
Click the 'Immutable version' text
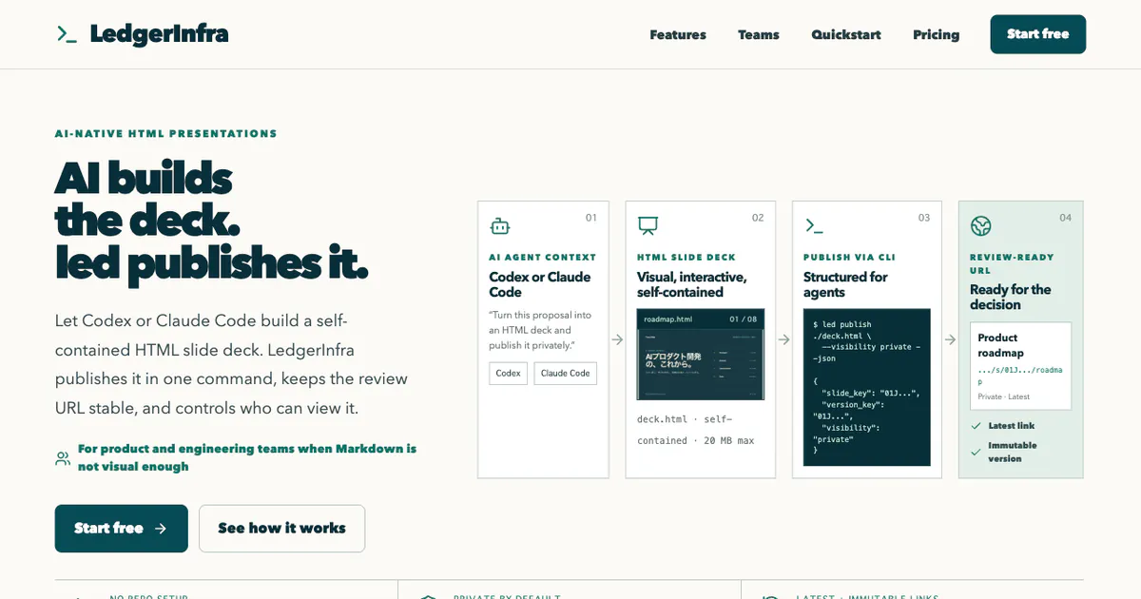tap(1013, 452)
